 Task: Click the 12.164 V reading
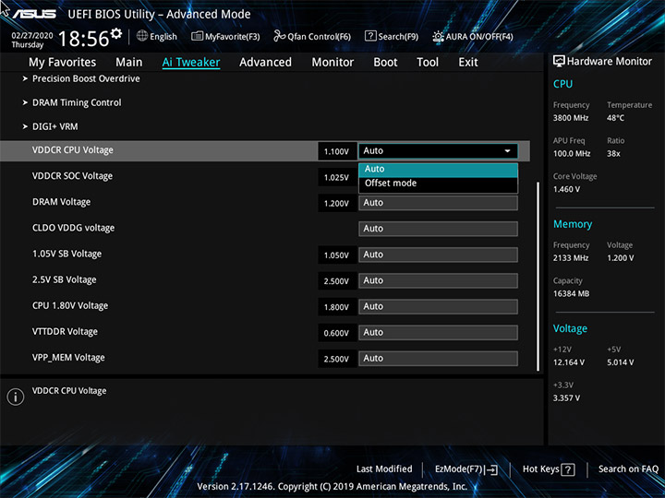point(569,362)
